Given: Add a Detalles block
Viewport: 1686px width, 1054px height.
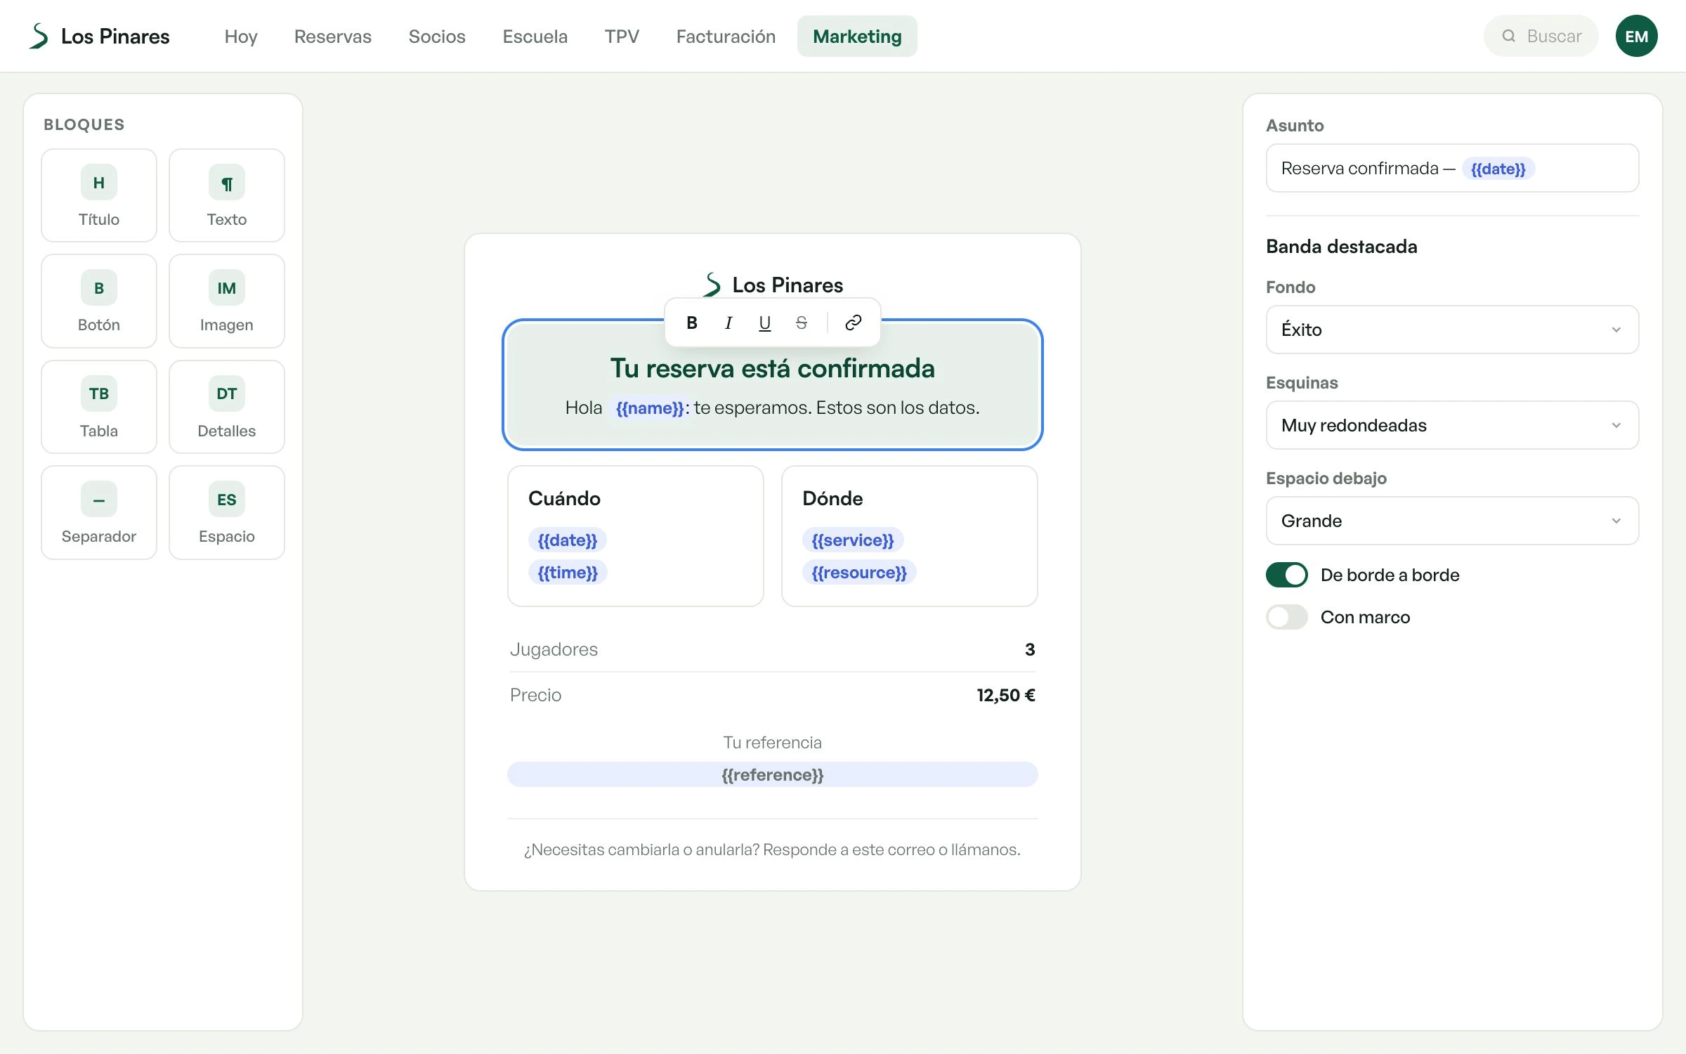Looking at the screenshot, I should [227, 407].
